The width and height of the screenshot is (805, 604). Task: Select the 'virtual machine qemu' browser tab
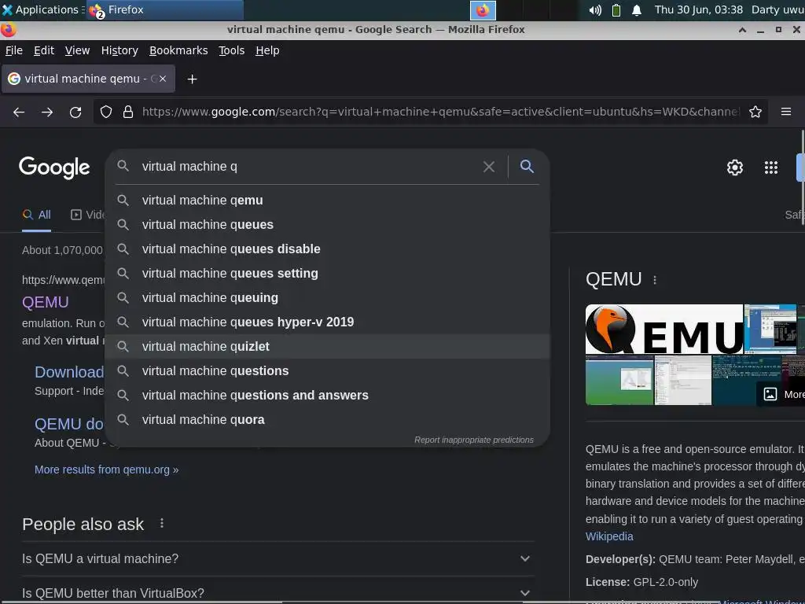click(x=88, y=79)
